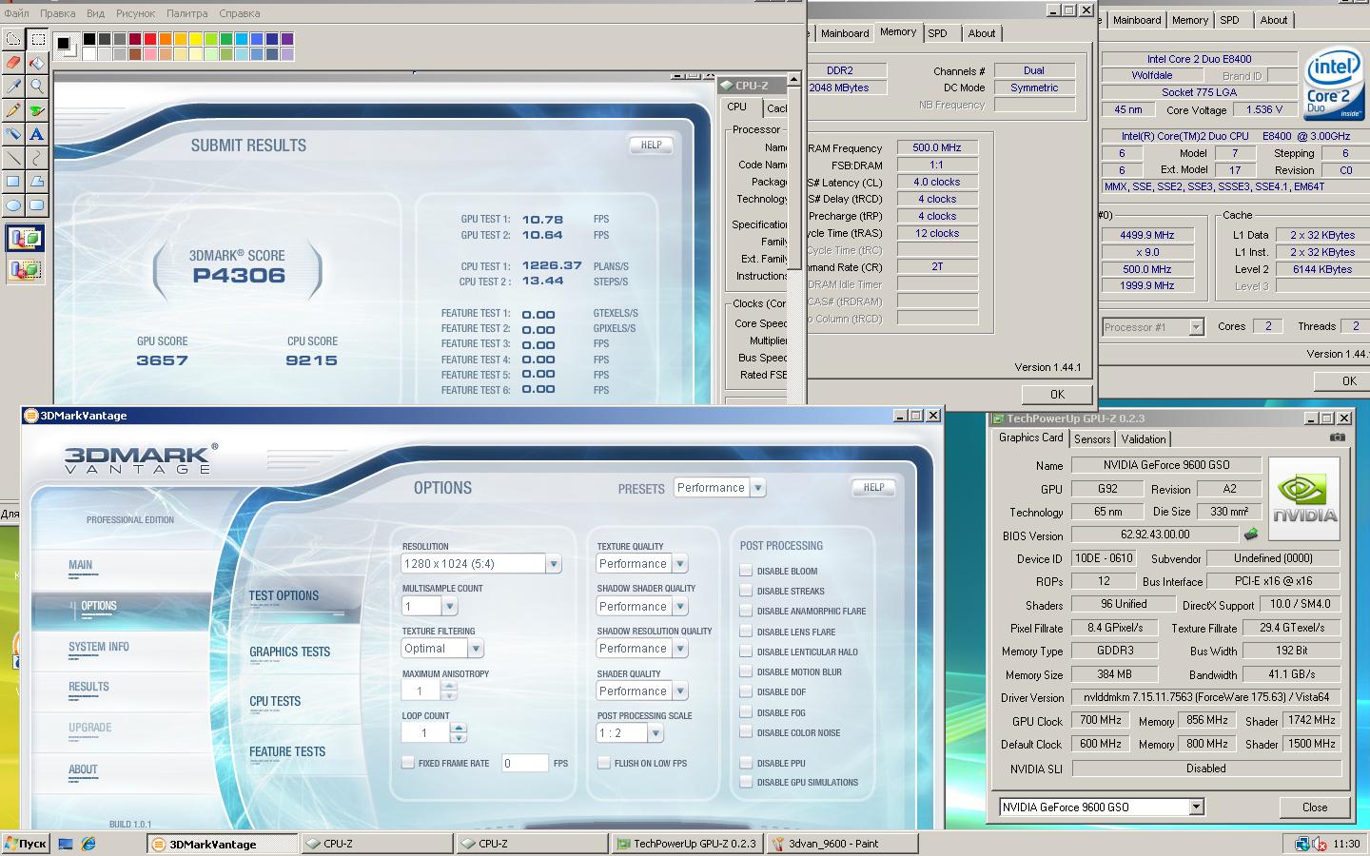
Task: Open the Resolution 1280 x 1024 dropdown
Action: (553, 564)
